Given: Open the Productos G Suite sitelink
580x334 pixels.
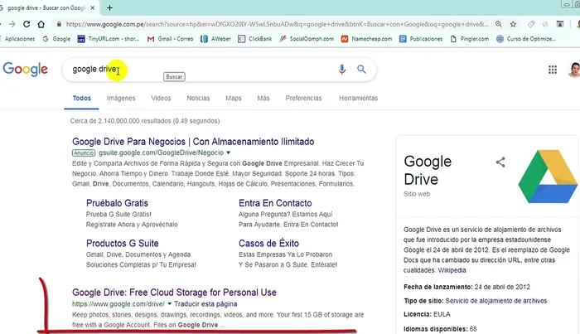Looking at the screenshot, I should 123,244.
